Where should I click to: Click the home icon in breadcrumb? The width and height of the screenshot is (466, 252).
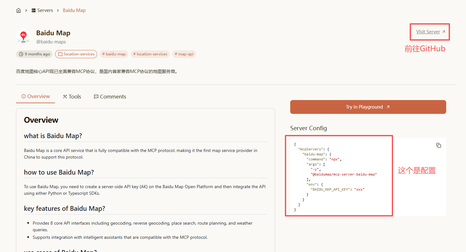point(19,10)
